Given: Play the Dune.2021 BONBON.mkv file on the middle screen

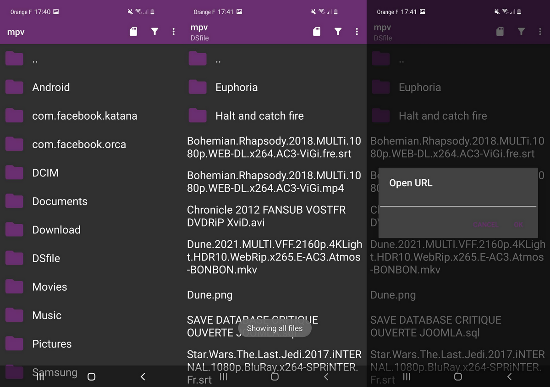Looking at the screenshot, I should coord(275,257).
